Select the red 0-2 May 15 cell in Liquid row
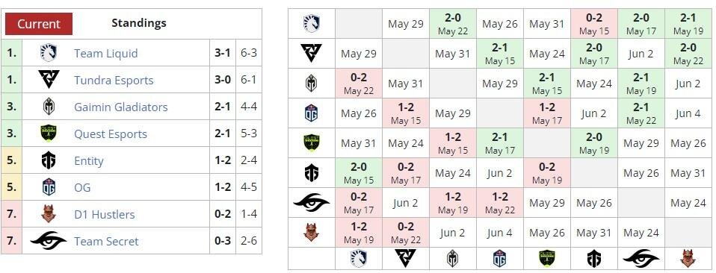Screen dimensions: 716x273 [593, 24]
